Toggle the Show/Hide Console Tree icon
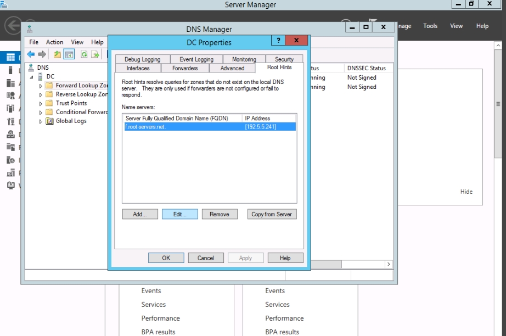 point(69,54)
